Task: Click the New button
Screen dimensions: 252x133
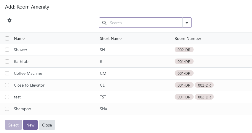Action: 30,125
